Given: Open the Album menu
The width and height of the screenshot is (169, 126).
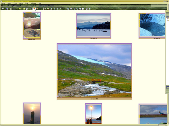Looking at the screenshot, I should (x=9, y=3).
